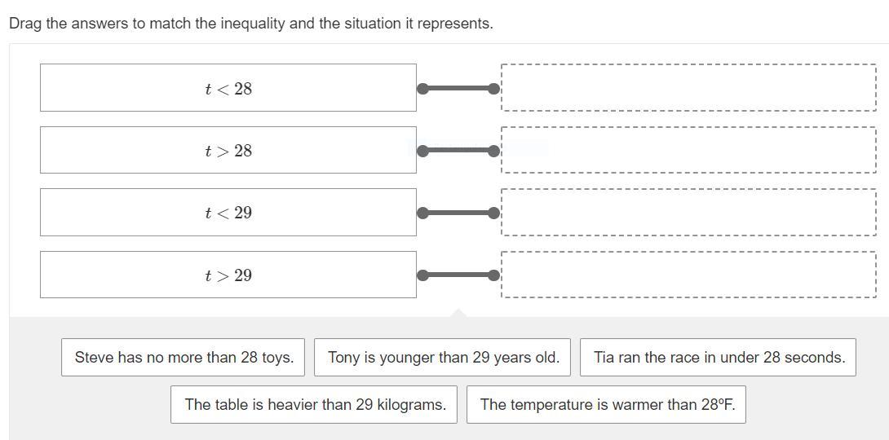Image resolution: width=889 pixels, height=440 pixels.
Task: Click right endpoint dot of t < 28 connector
Action: coord(493,88)
